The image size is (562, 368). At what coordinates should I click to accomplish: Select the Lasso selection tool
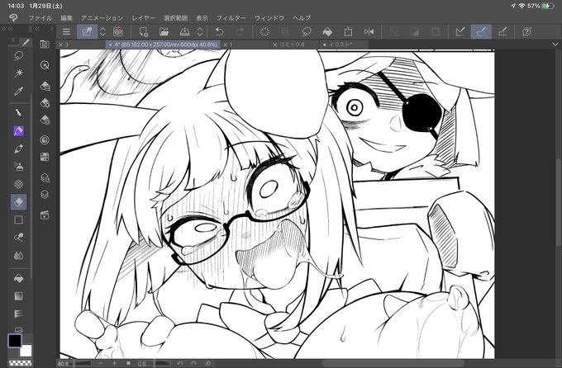pos(19,56)
